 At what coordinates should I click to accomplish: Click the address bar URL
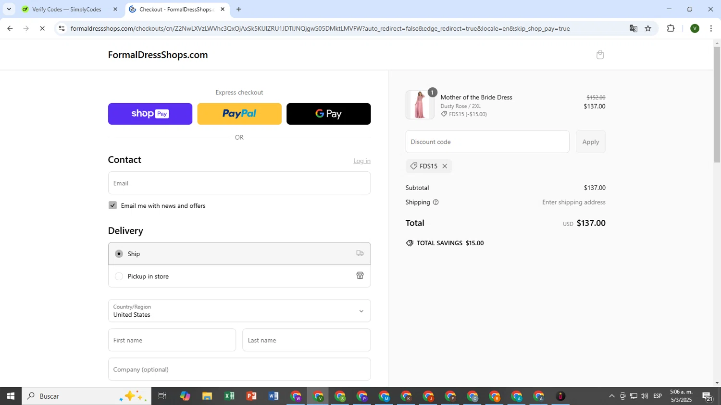click(320, 28)
